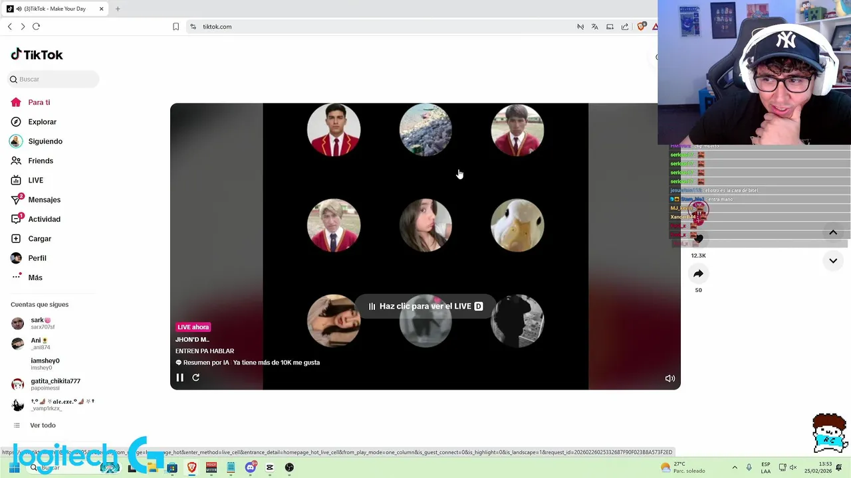Go to the Siguiendo feed
Image resolution: width=851 pixels, height=478 pixels.
(45, 141)
